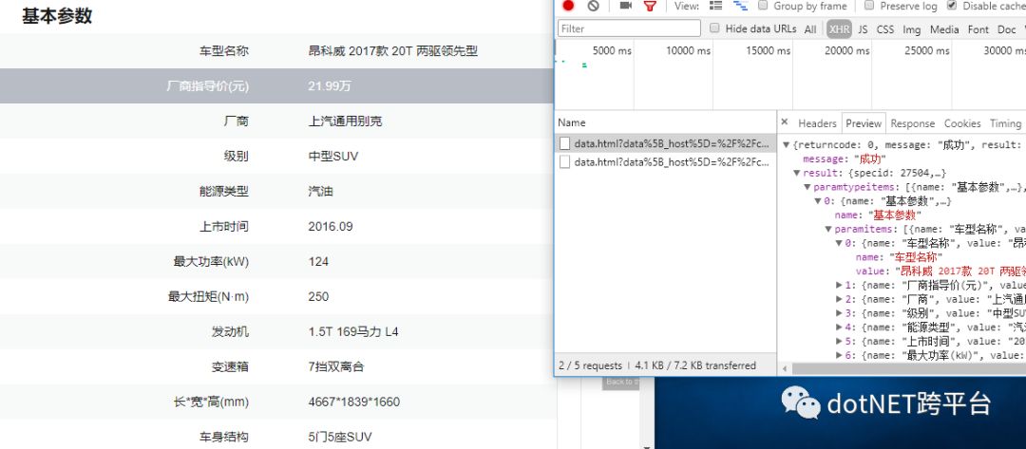1026x449 pixels.
Task: Filter requests by Img
Action: pyautogui.click(x=911, y=28)
